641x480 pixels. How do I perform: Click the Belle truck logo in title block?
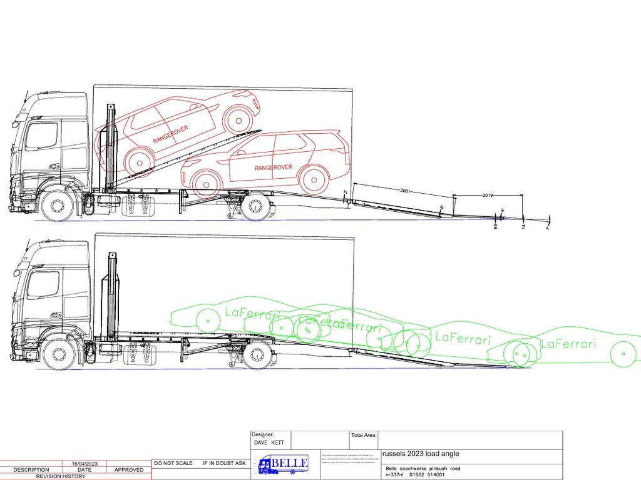(283, 464)
